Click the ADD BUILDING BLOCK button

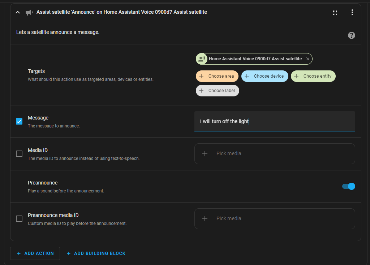point(96,253)
